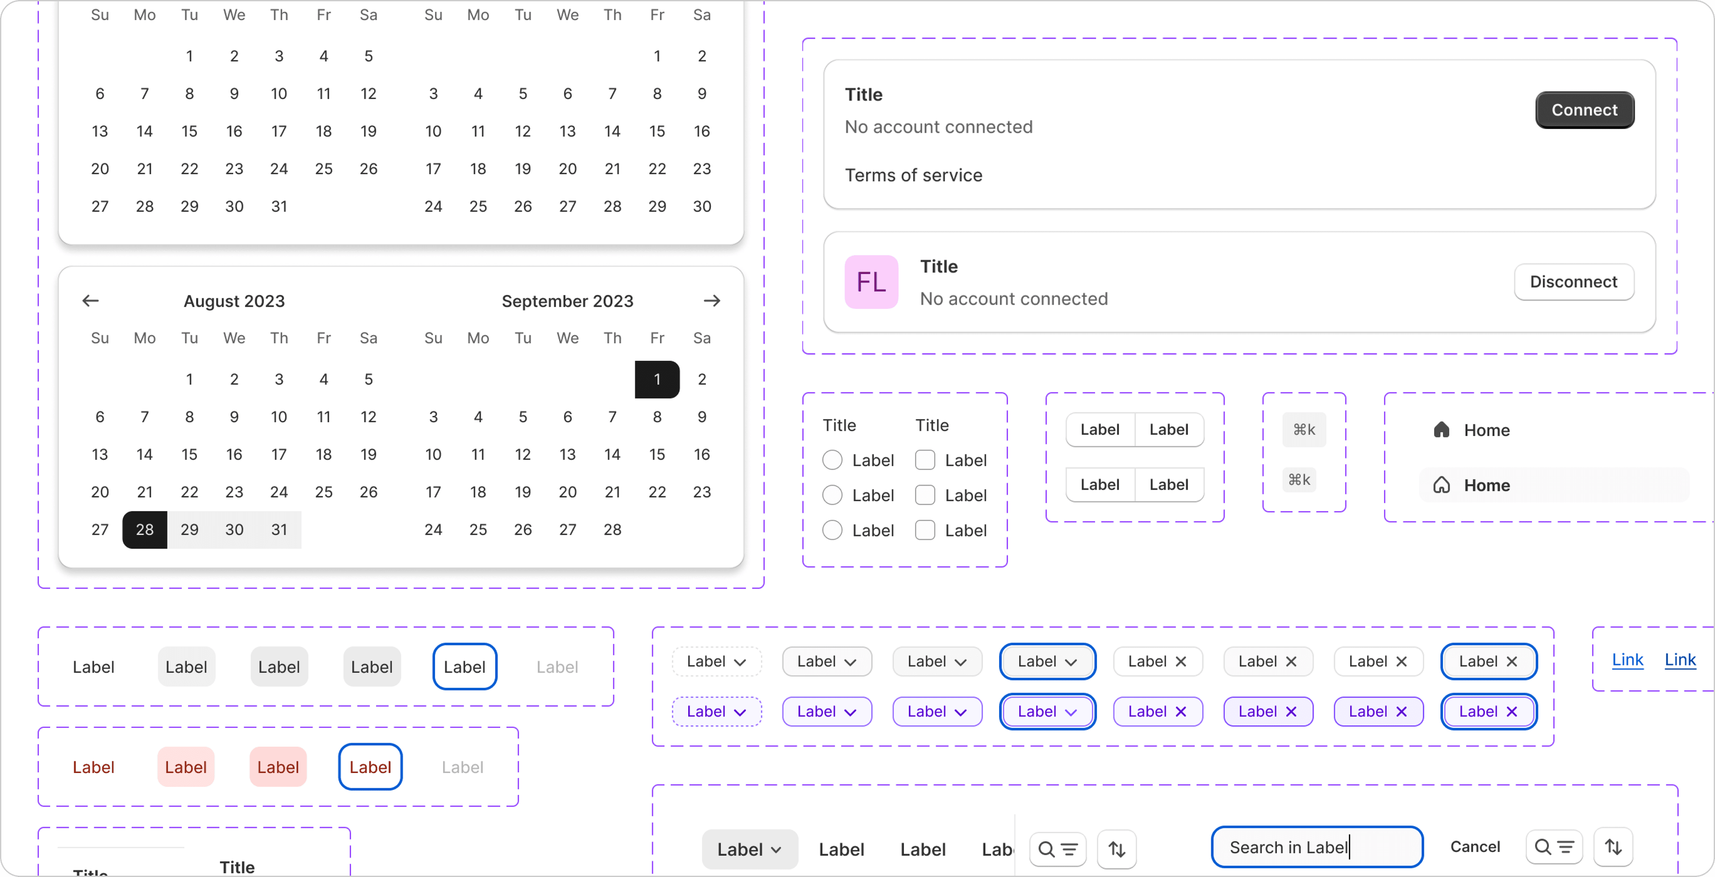Check the first checkbox Label

click(x=925, y=460)
